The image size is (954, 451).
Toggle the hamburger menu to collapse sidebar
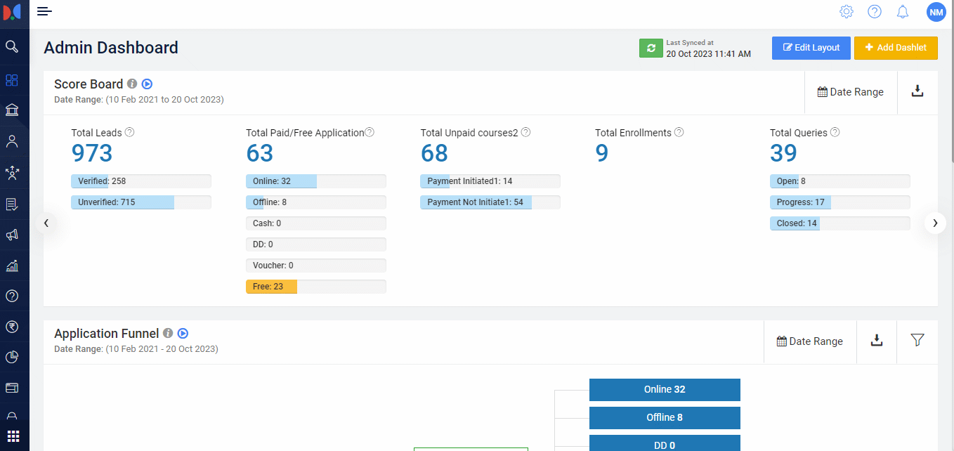click(x=45, y=11)
